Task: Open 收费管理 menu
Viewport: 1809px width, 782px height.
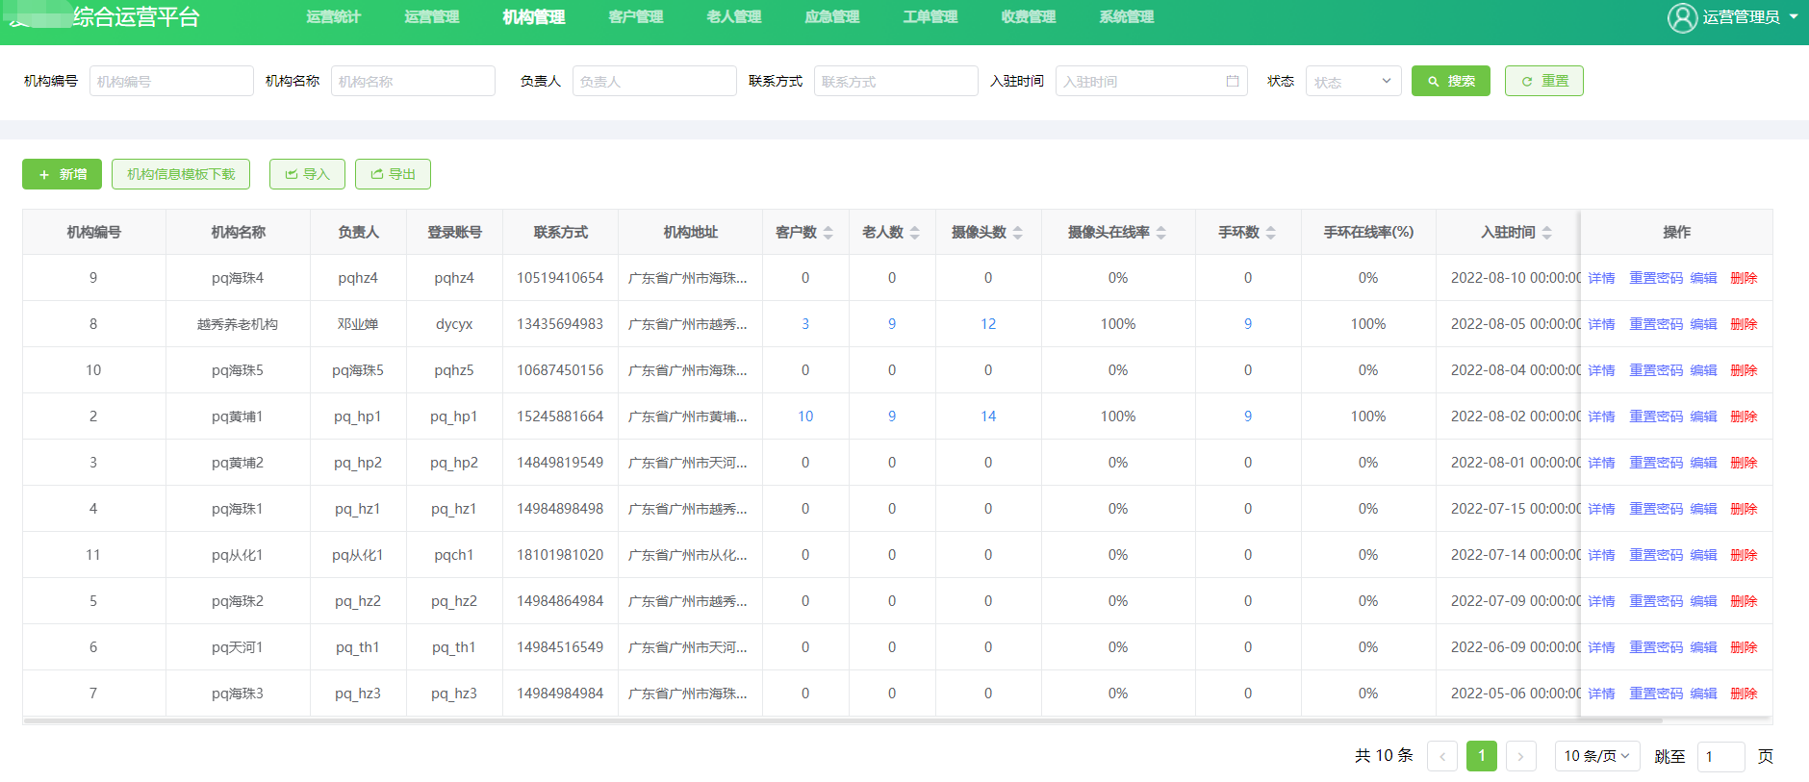Action: 1028,17
